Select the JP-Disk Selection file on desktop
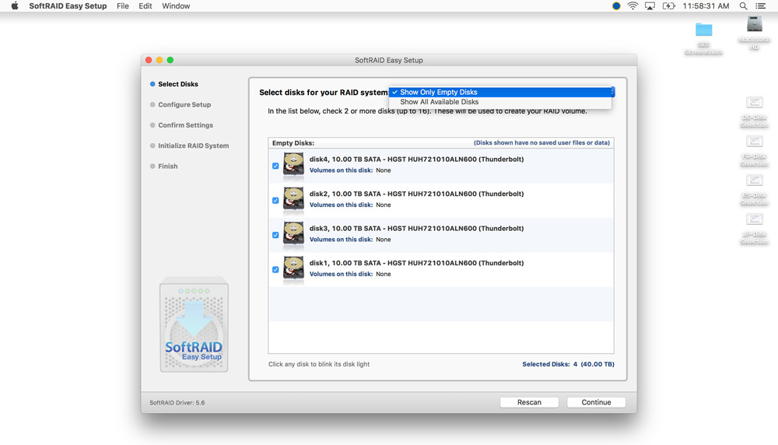The image size is (778, 445). coord(754,229)
